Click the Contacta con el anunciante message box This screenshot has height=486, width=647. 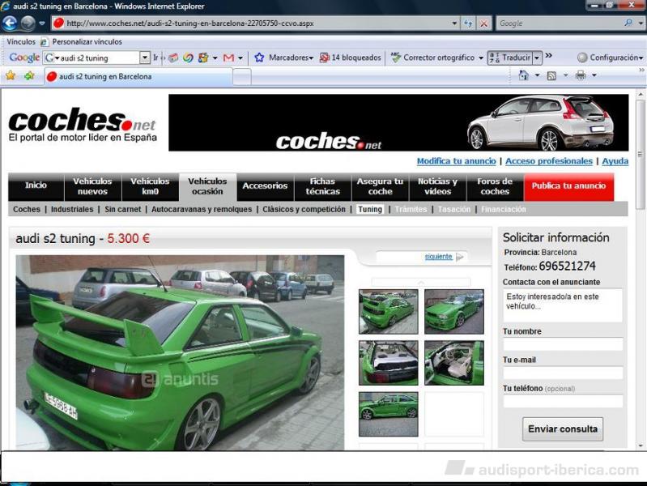coord(563,305)
